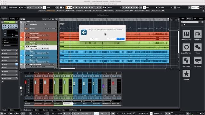Click Cancel in the dialog

point(111,39)
